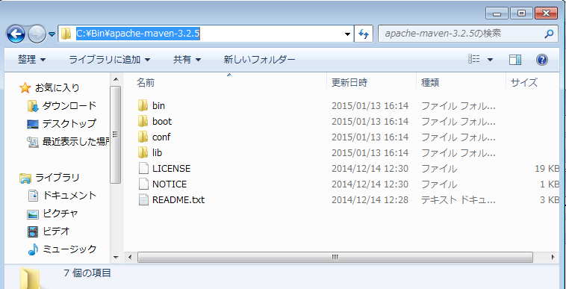The image size is (566, 289).
Task: Click the horizontal scrollbar thumb
Action: click(335, 257)
